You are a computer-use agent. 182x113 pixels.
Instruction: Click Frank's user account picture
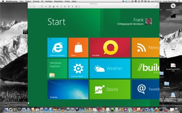pyautogui.click(x=149, y=22)
